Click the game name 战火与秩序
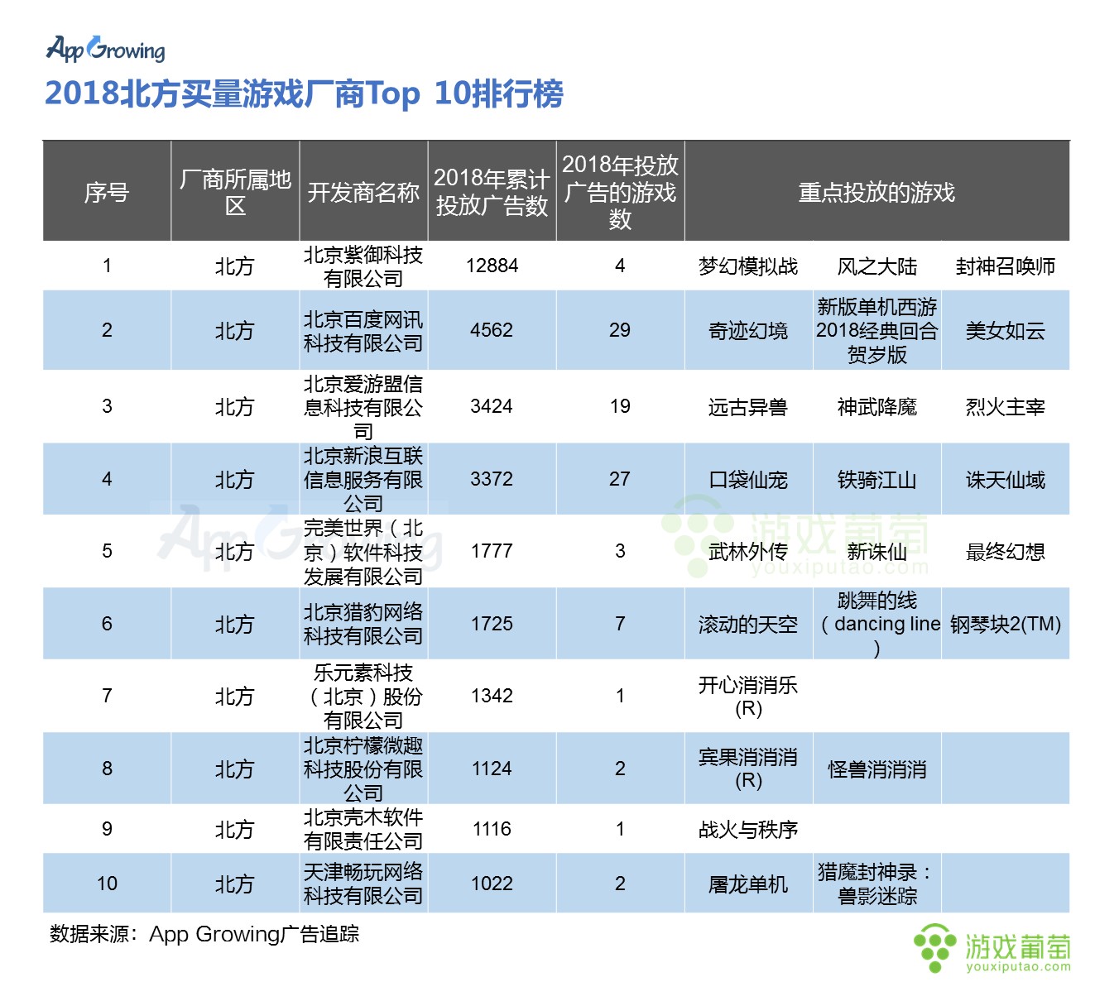Screen dimensions: 1095x1001 tap(748, 830)
